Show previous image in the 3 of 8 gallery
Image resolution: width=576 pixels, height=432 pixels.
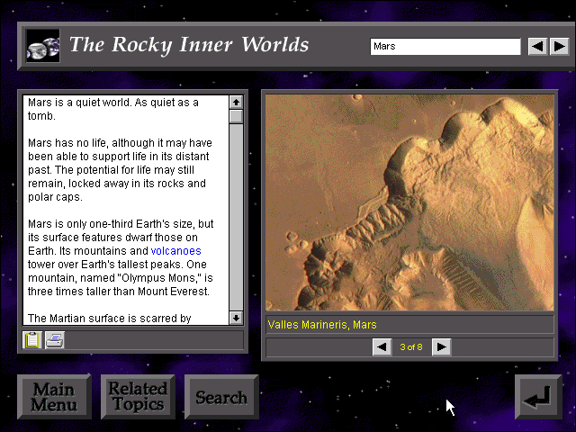pyautogui.click(x=382, y=347)
